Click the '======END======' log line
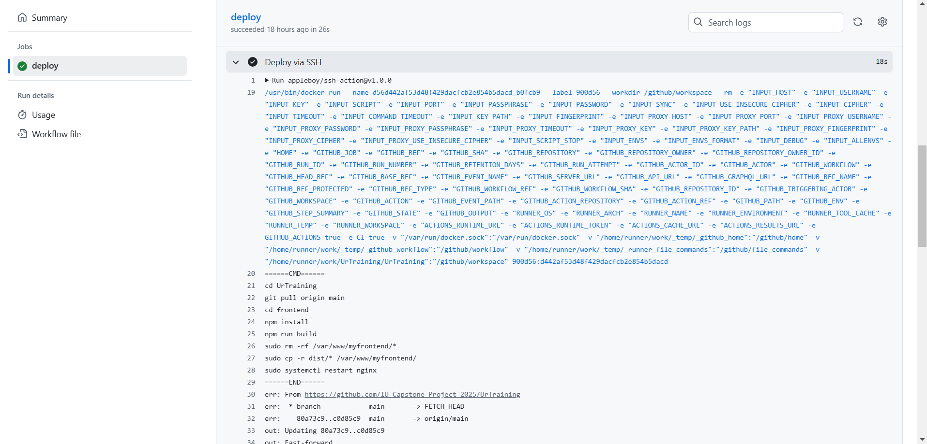 tap(294, 382)
